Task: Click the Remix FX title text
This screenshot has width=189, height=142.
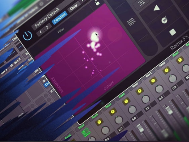Action: 179,42
